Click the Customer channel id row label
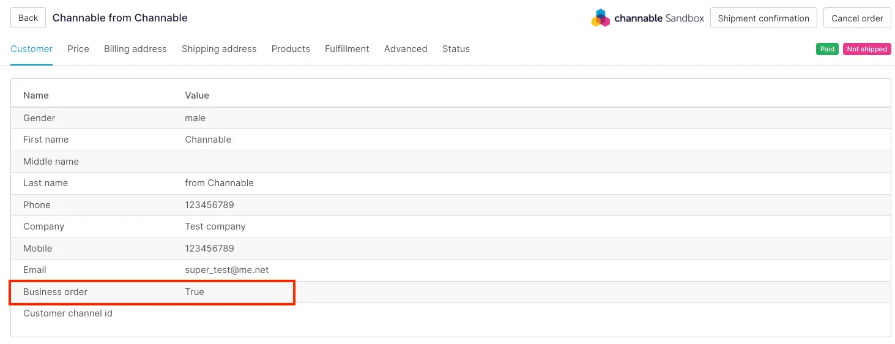Image resolution: width=895 pixels, height=344 pixels. (68, 313)
